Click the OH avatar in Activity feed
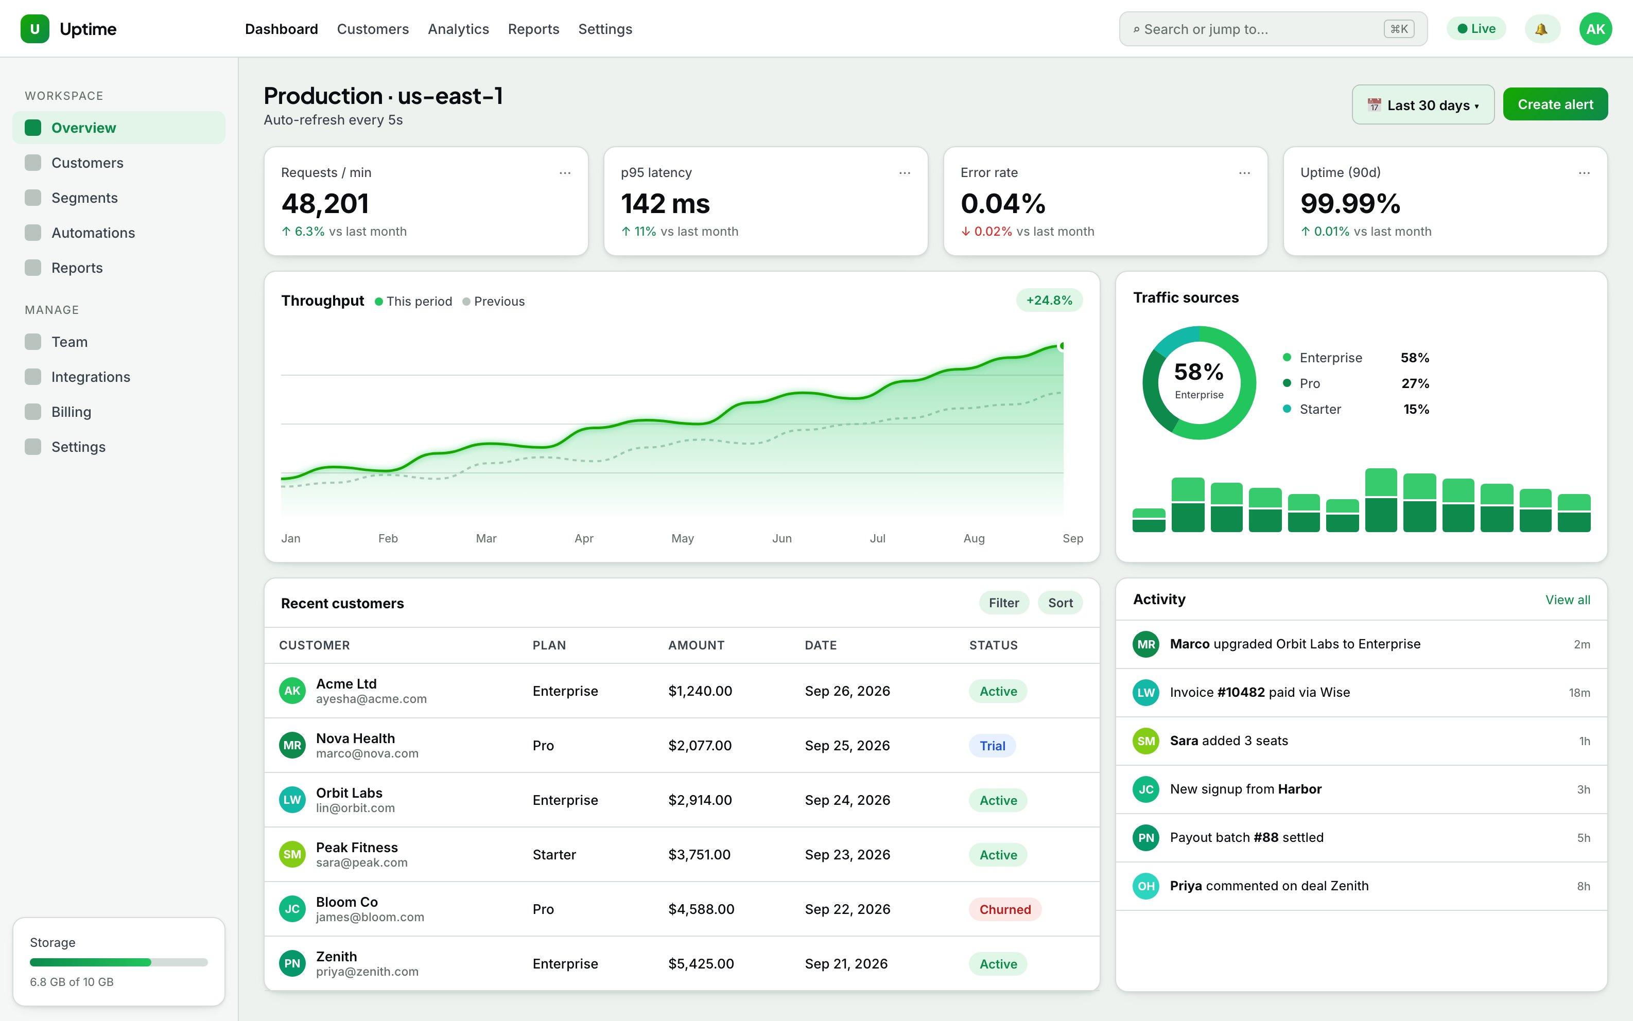This screenshot has height=1021, width=1633. tap(1146, 886)
